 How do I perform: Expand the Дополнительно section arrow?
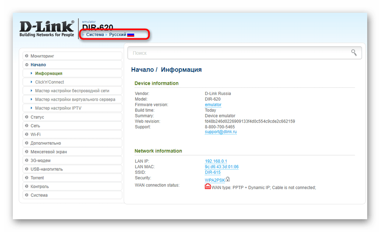tap(27, 143)
